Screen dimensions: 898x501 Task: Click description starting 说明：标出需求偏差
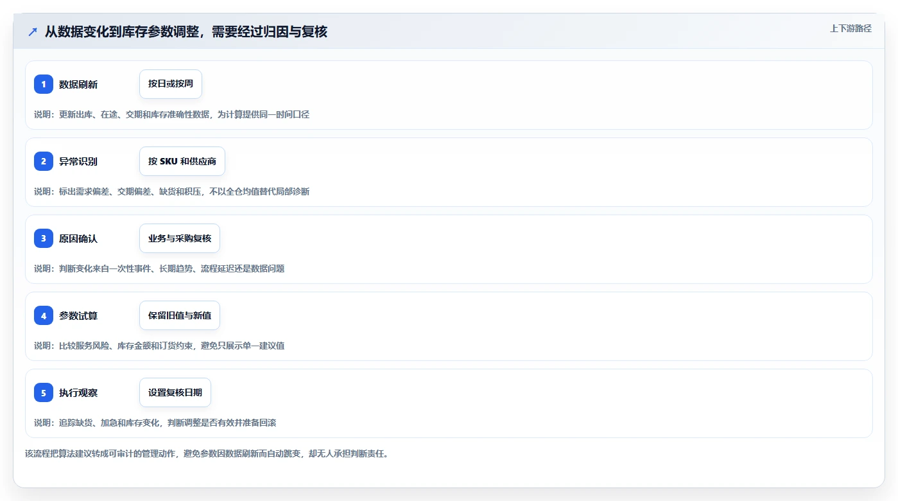click(172, 191)
